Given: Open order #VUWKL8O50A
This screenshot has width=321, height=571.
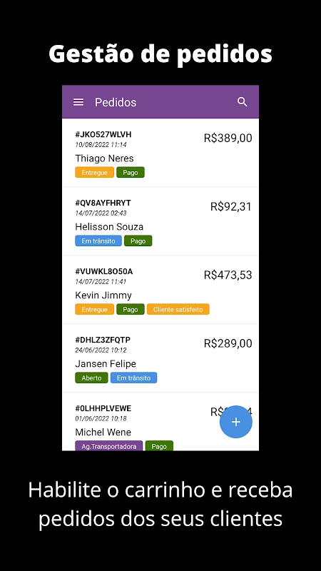Looking at the screenshot, I should coord(160,290).
